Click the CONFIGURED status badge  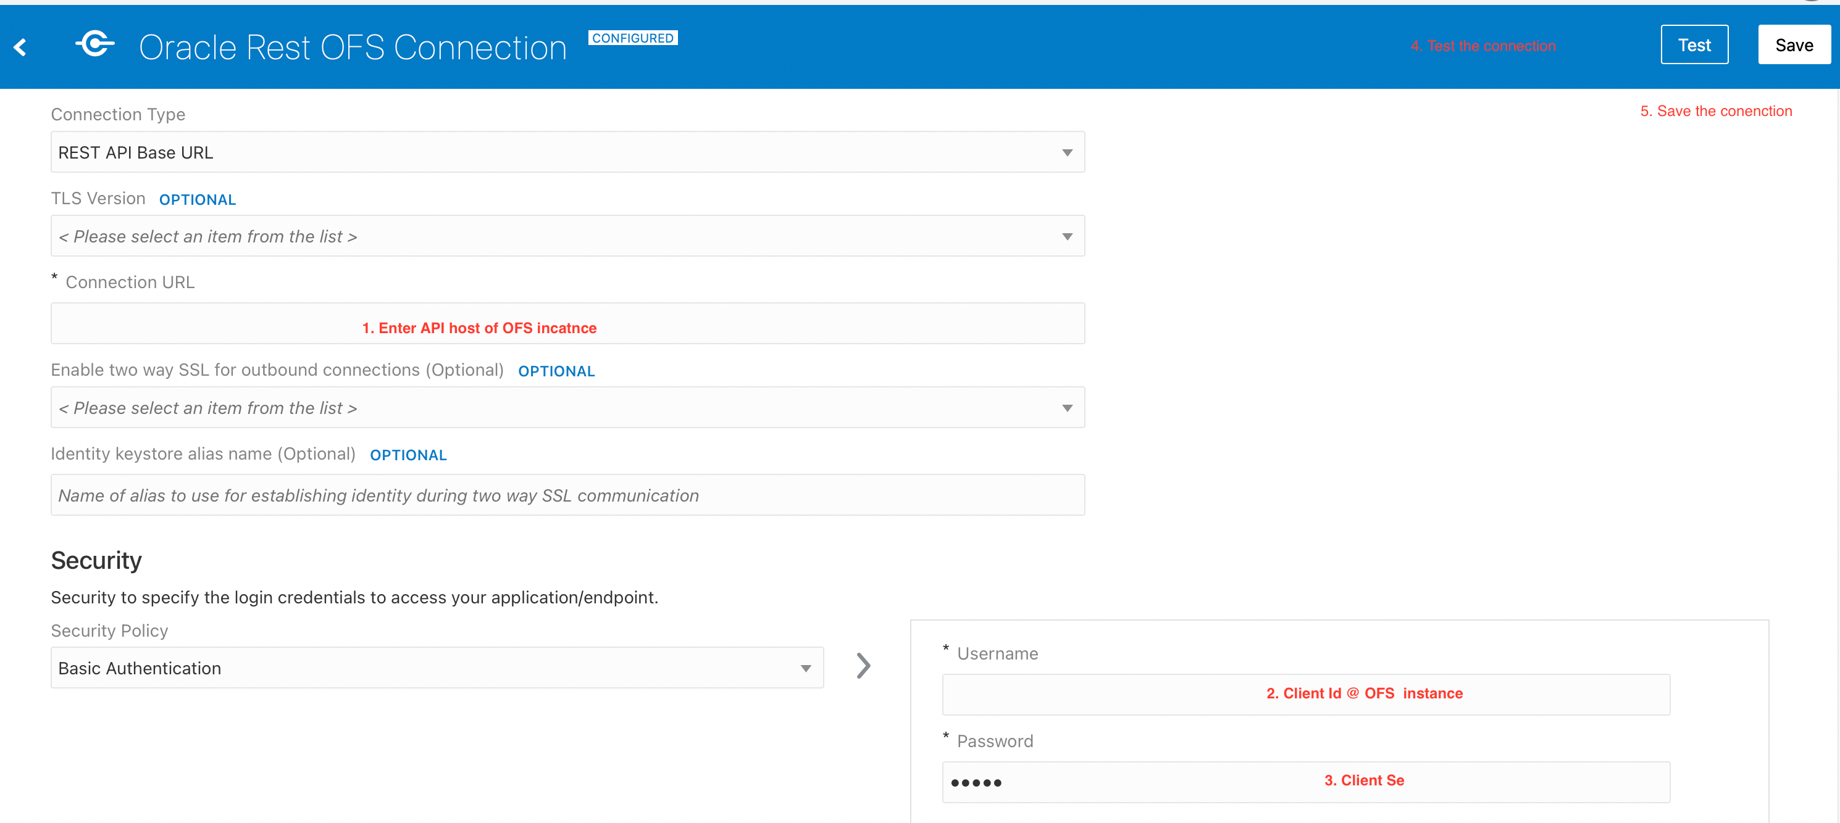(633, 38)
